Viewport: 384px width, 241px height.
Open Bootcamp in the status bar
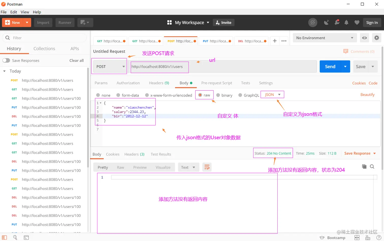pos(332,238)
